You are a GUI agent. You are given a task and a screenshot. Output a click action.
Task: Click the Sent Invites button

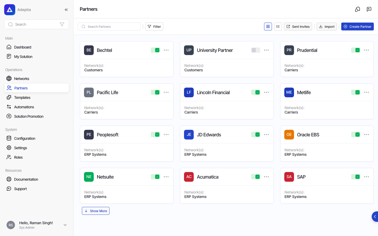click(298, 26)
